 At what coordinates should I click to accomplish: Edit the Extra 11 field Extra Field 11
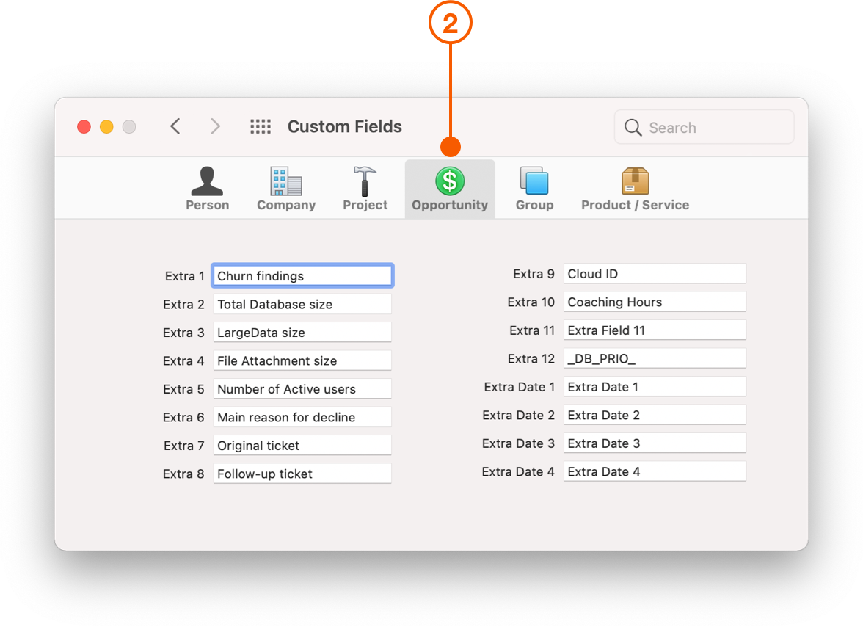click(655, 330)
